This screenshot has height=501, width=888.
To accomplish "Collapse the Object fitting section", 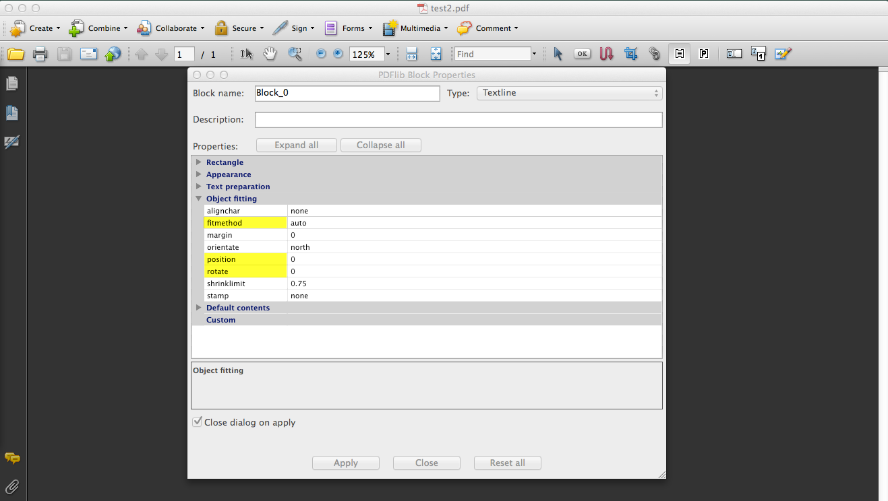I will (x=198, y=199).
